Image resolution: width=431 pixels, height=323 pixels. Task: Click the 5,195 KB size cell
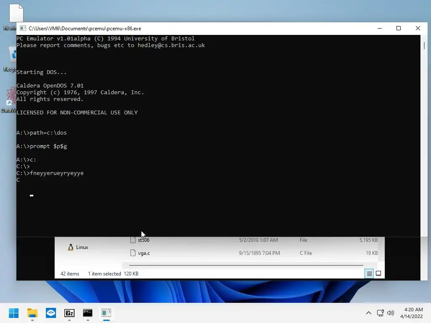coord(368,240)
